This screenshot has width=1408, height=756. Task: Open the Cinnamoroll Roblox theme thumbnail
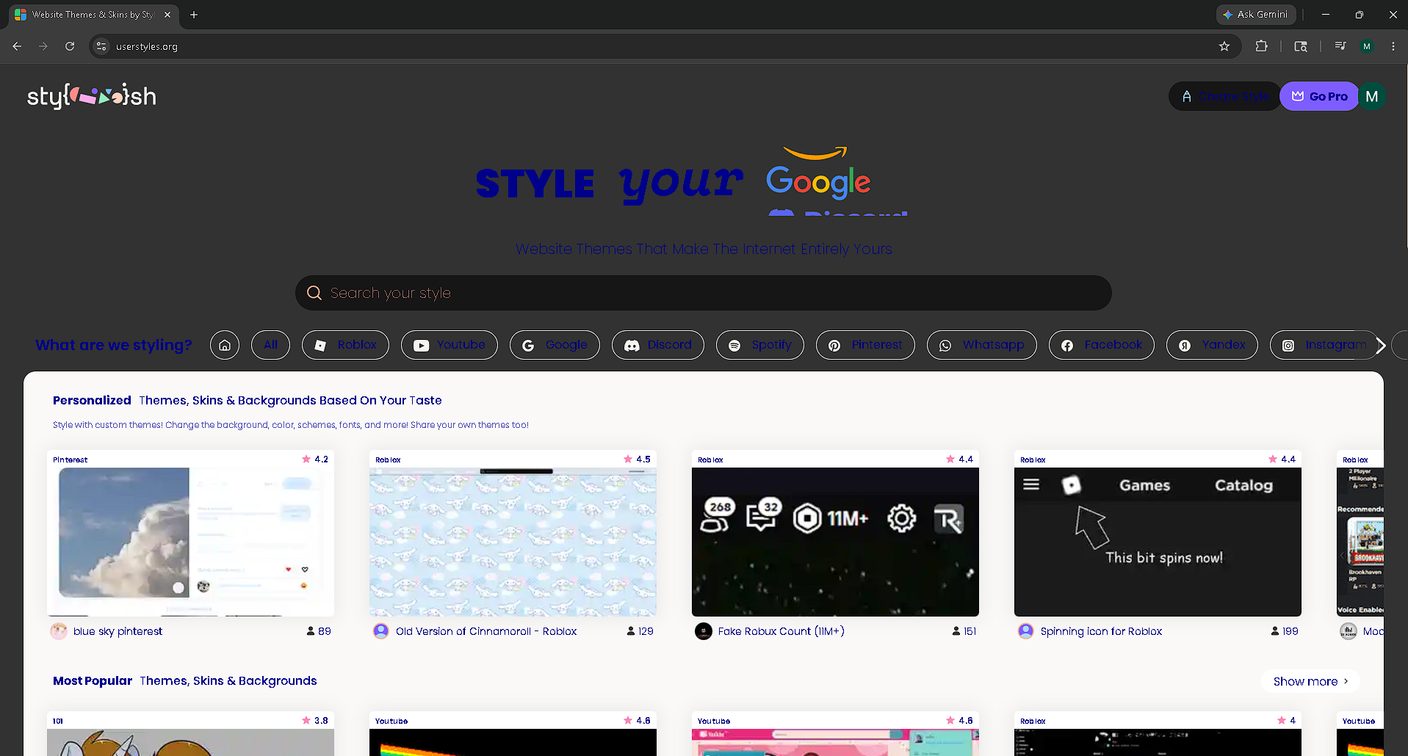(x=513, y=542)
